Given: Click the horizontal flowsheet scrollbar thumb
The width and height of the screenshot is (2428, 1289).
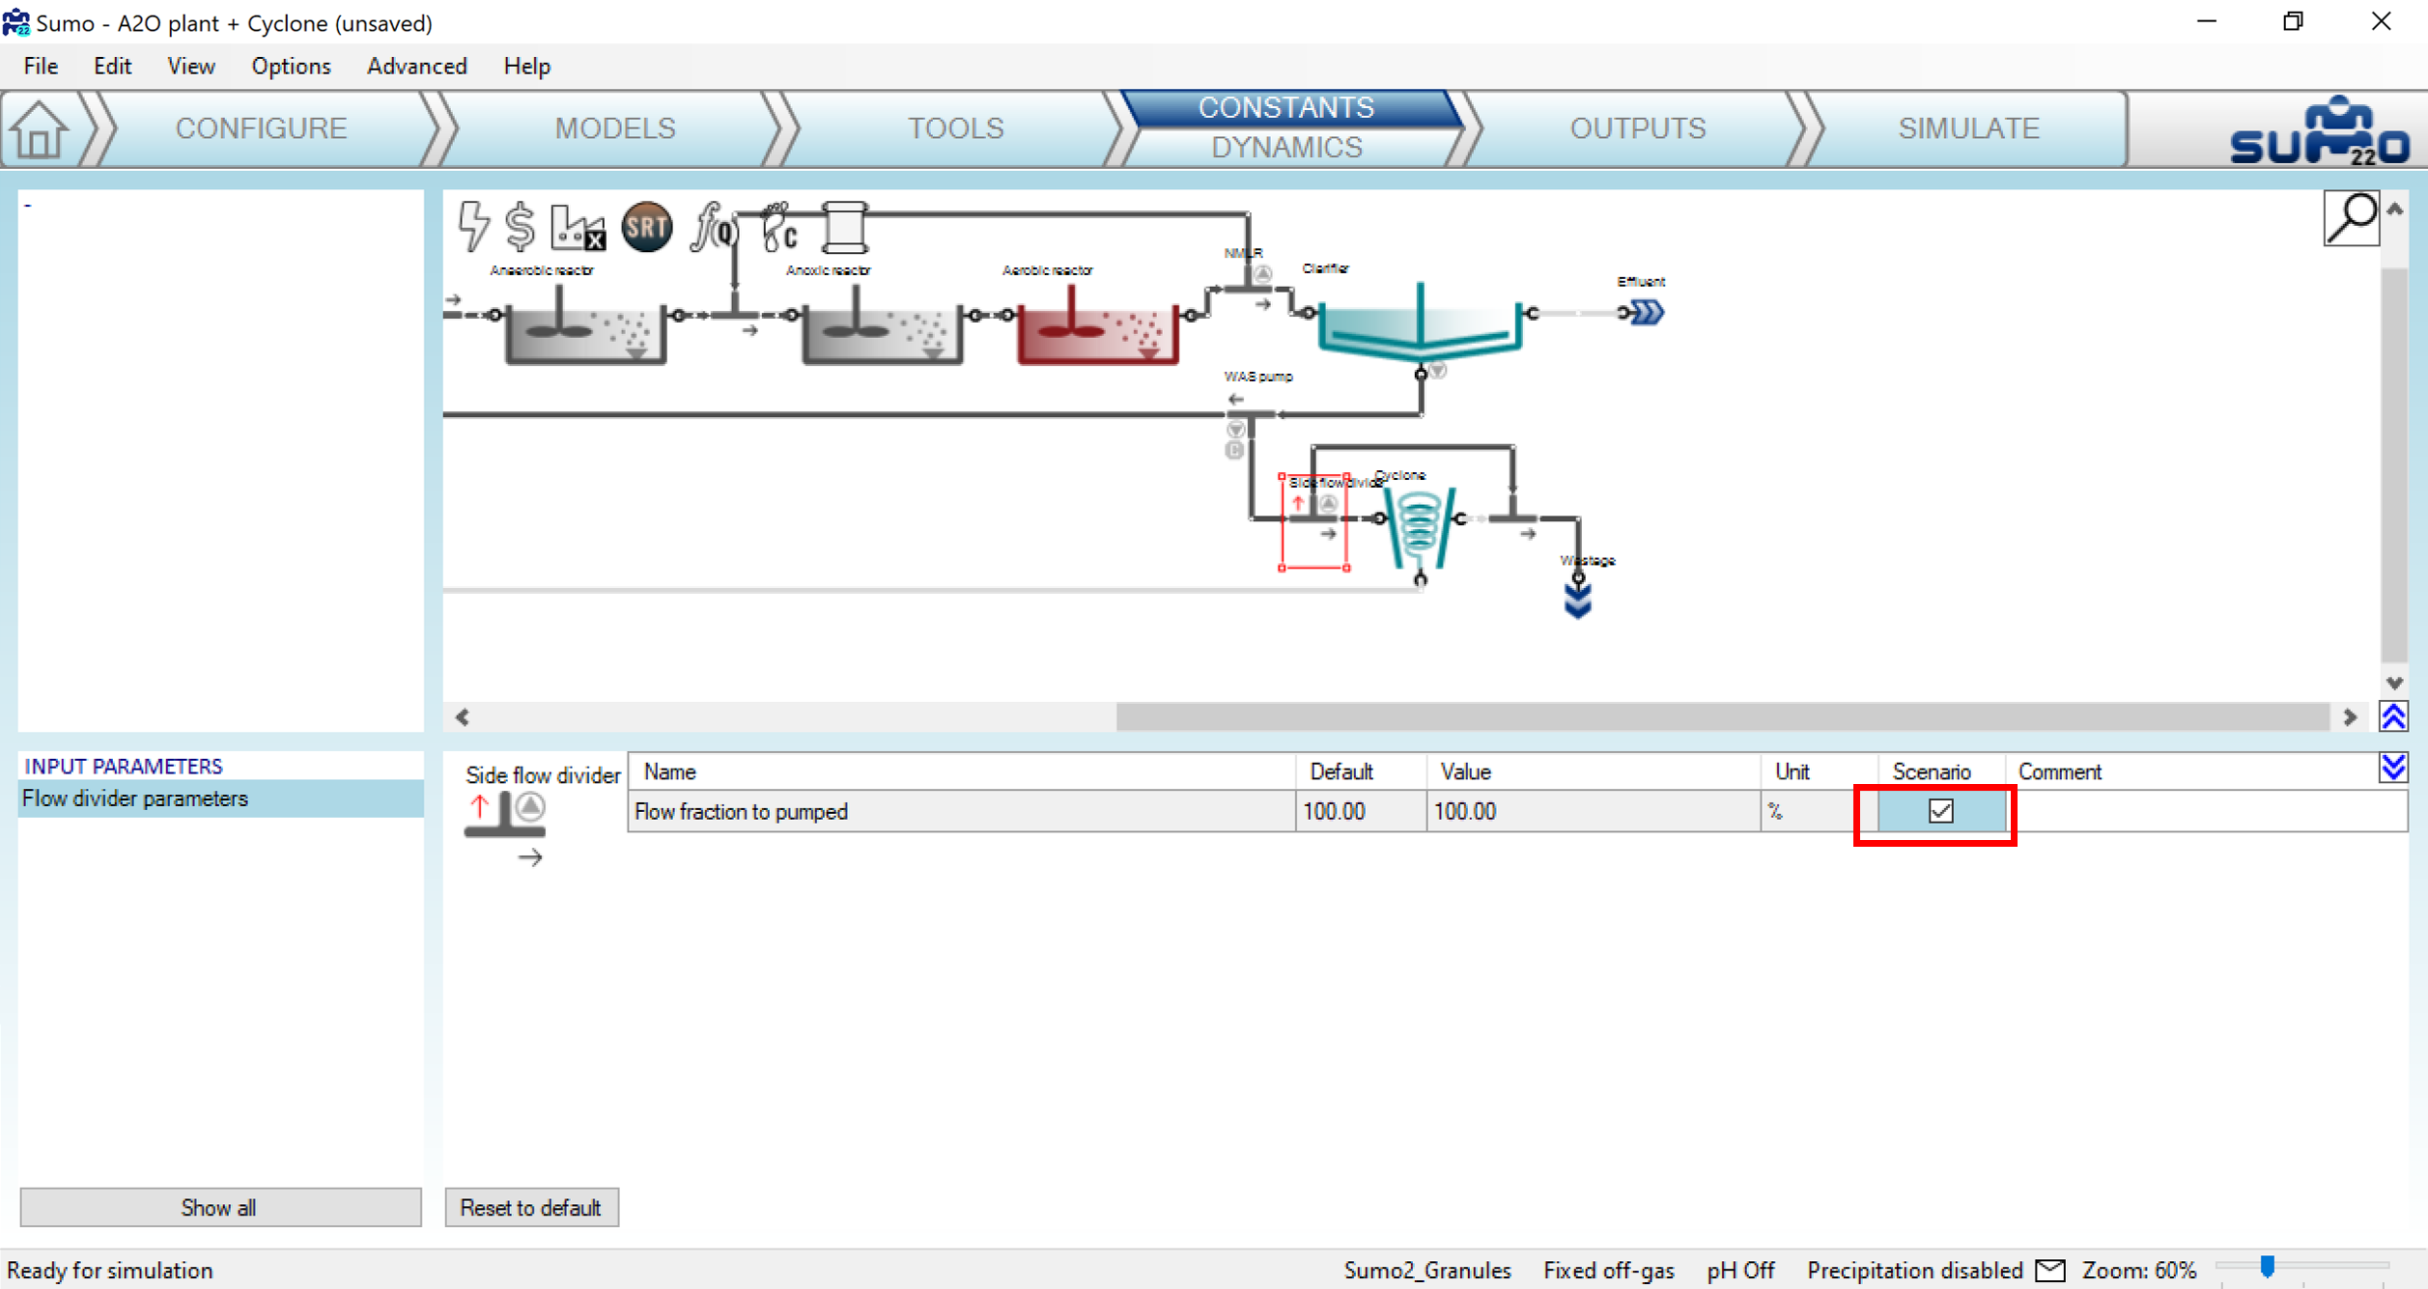Looking at the screenshot, I should 1722,716.
